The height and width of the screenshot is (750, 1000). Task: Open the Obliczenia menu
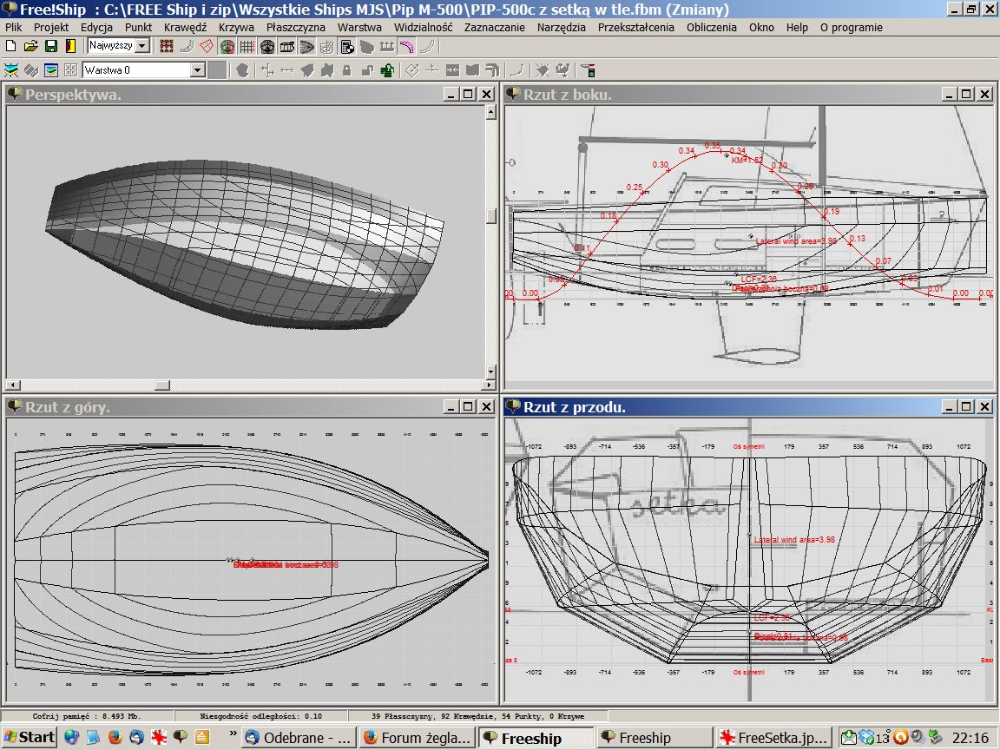pyautogui.click(x=711, y=27)
